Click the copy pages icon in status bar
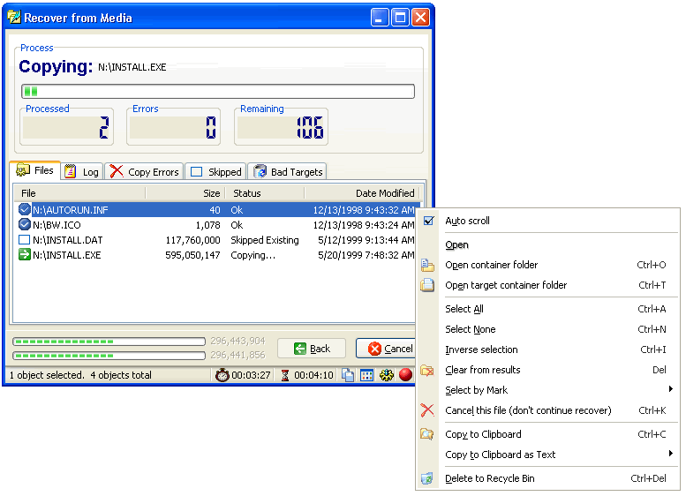This screenshot has height=496, width=686. coord(349,375)
